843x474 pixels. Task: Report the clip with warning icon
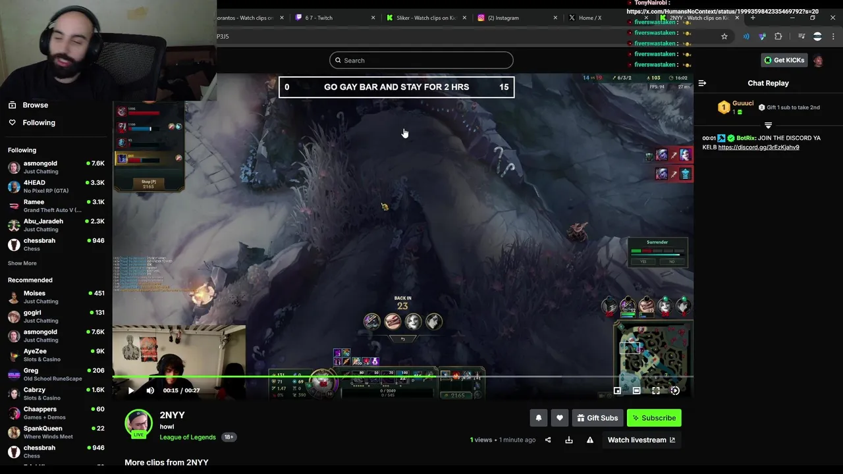[590, 440]
